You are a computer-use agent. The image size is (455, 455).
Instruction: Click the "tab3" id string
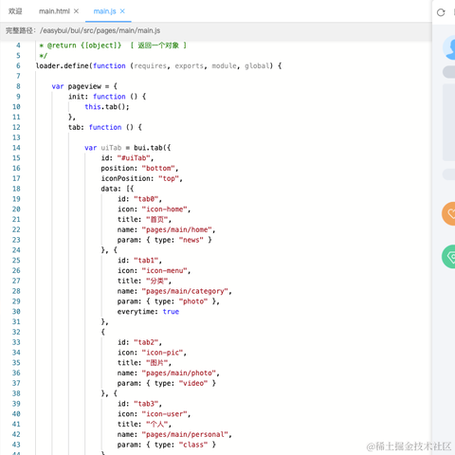(x=146, y=404)
